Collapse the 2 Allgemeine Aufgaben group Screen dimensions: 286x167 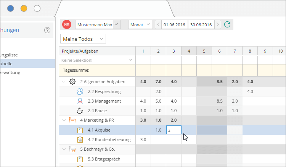tap(63, 82)
